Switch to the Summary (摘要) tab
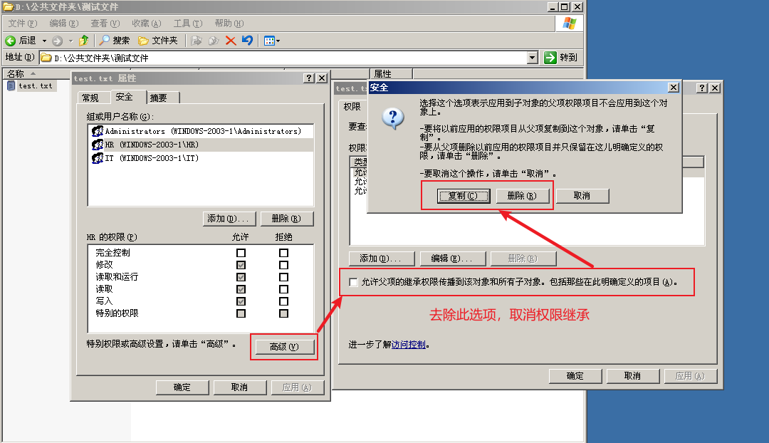 click(159, 98)
